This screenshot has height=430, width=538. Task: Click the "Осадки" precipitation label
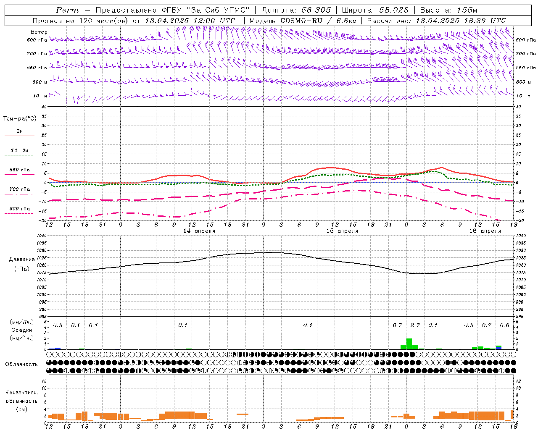pyautogui.click(x=22, y=330)
